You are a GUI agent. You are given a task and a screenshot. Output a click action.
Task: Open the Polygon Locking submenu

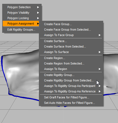22,18
